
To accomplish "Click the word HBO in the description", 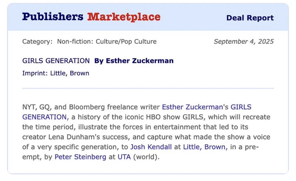I will click(153, 117).
